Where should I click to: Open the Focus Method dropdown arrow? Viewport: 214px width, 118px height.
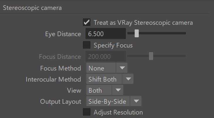coord(122,68)
